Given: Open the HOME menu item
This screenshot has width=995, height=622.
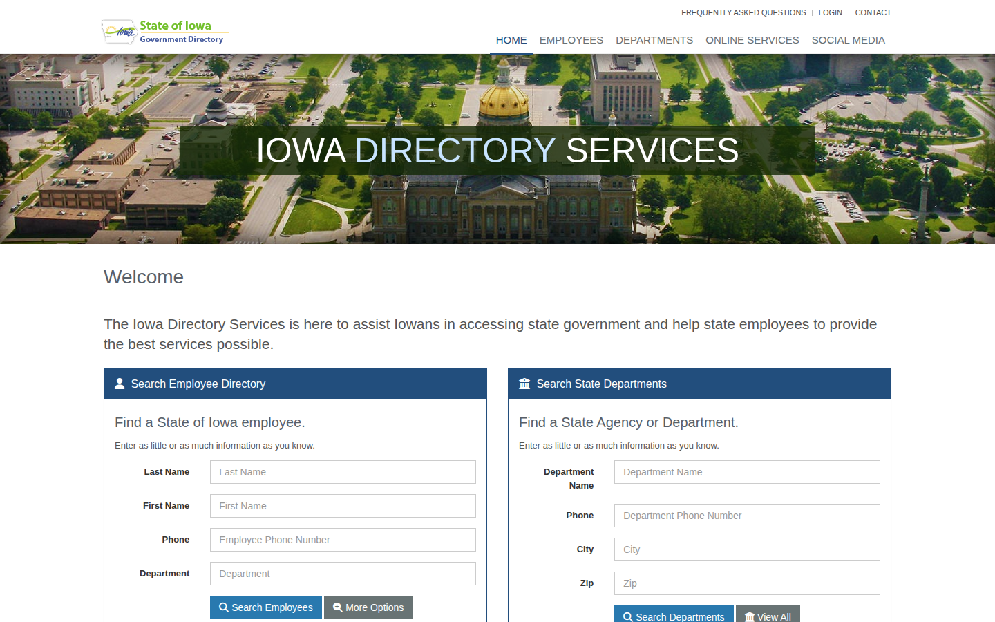Looking at the screenshot, I should pos(511,40).
